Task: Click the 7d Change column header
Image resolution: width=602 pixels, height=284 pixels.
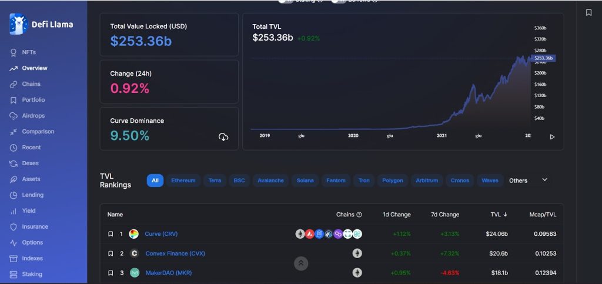Action: (x=445, y=215)
